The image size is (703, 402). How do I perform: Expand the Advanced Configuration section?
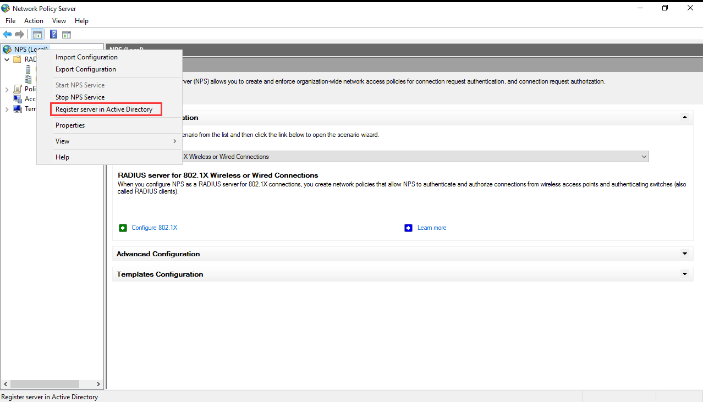coord(684,254)
